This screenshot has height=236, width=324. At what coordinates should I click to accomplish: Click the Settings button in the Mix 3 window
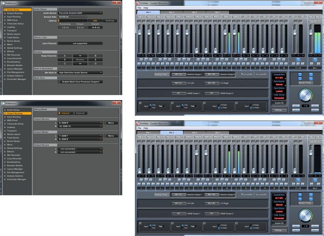pos(279,230)
